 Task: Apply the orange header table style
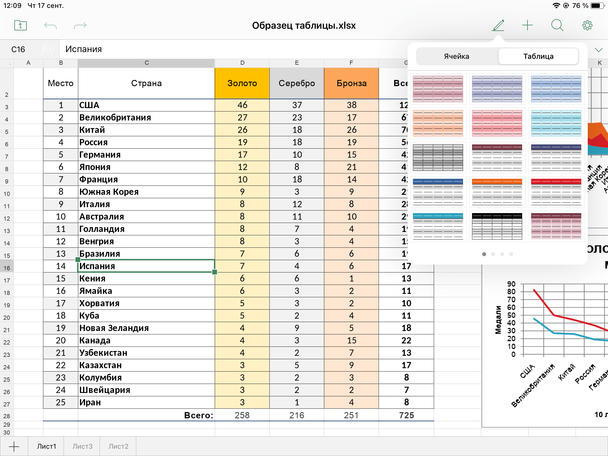click(497, 192)
